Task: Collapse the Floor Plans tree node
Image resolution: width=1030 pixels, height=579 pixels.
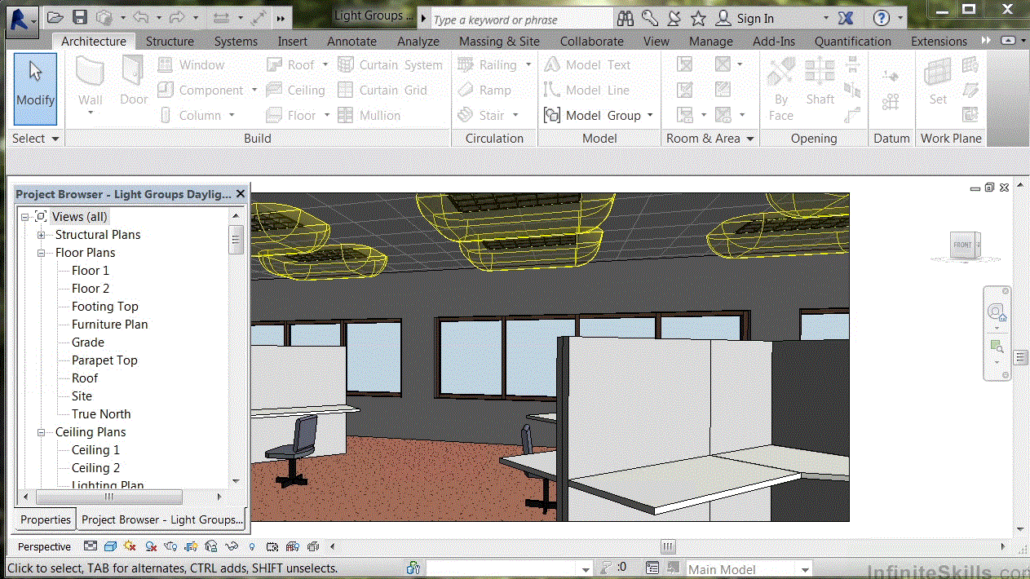Action: 41,253
